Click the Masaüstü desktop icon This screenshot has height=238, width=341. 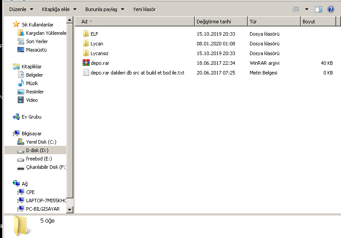[21, 50]
